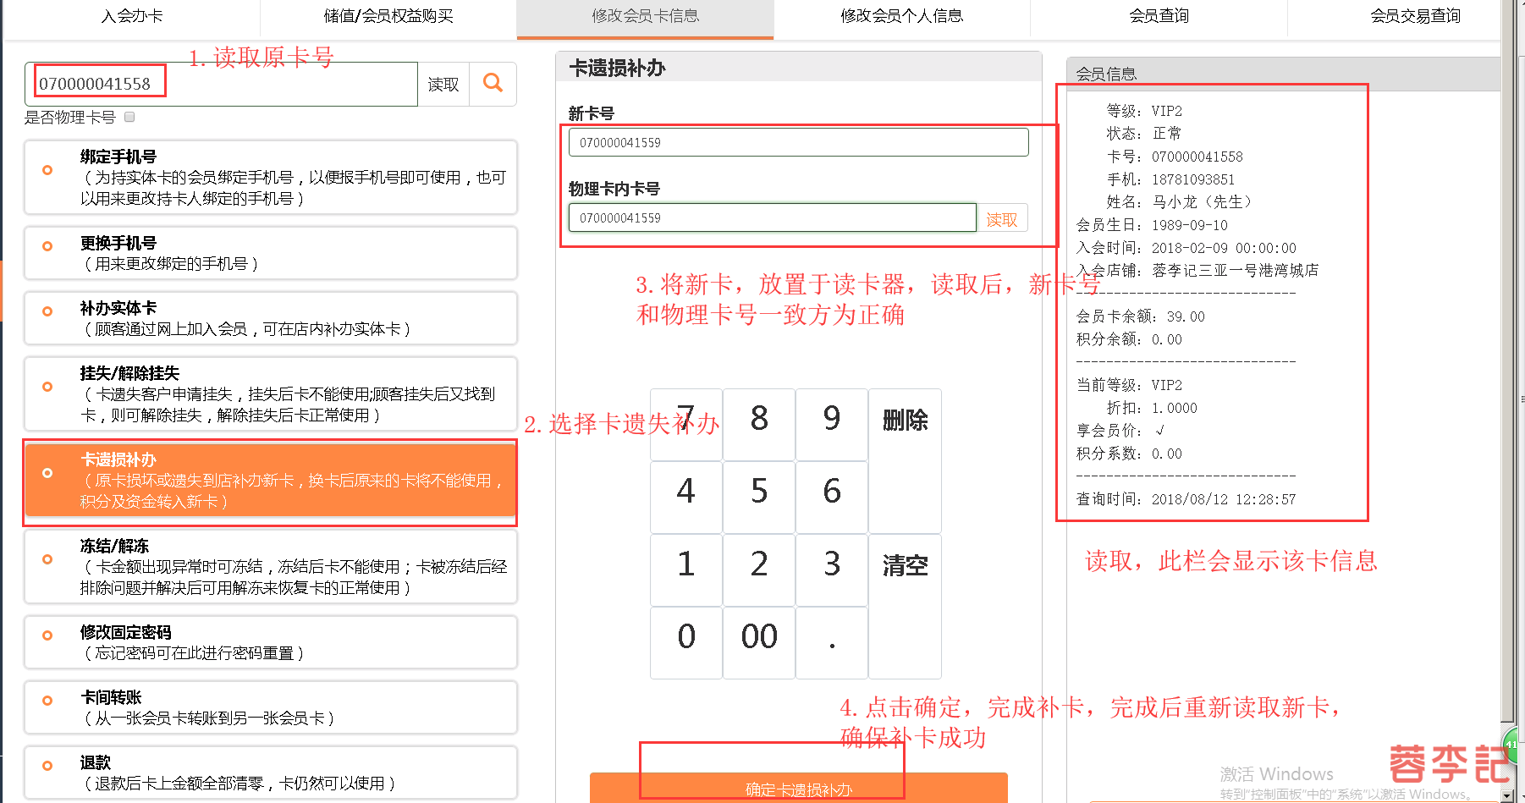1525x803 pixels.
Task: Tap keypad digit 5
Action: point(759,498)
